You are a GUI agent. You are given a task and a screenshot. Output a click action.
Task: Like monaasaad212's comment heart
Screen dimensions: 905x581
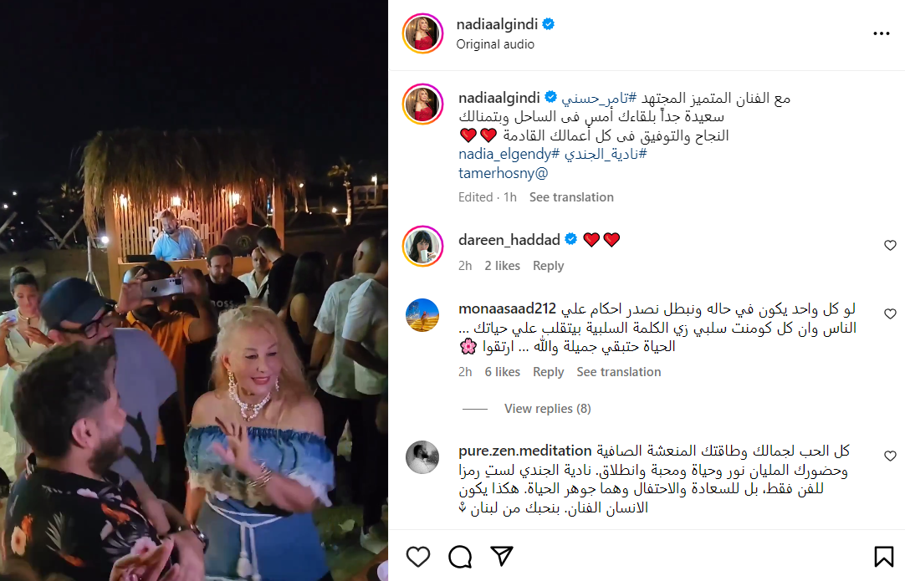point(890,313)
